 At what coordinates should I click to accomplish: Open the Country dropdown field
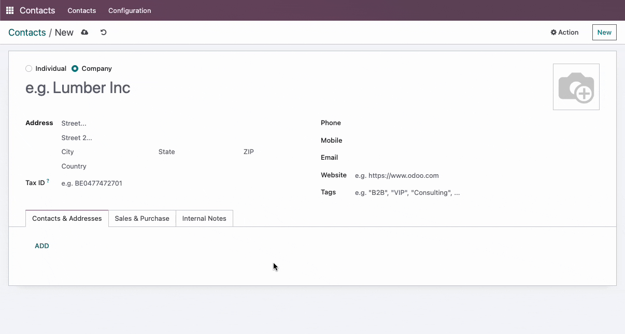pyautogui.click(x=182, y=166)
